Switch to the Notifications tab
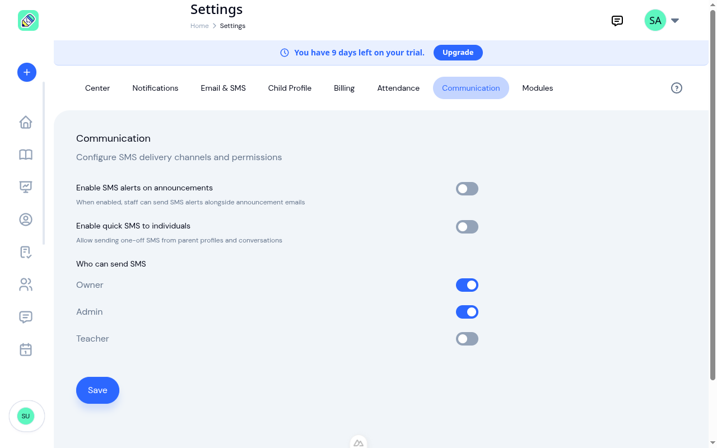This screenshot has height=448, width=717. tap(155, 88)
